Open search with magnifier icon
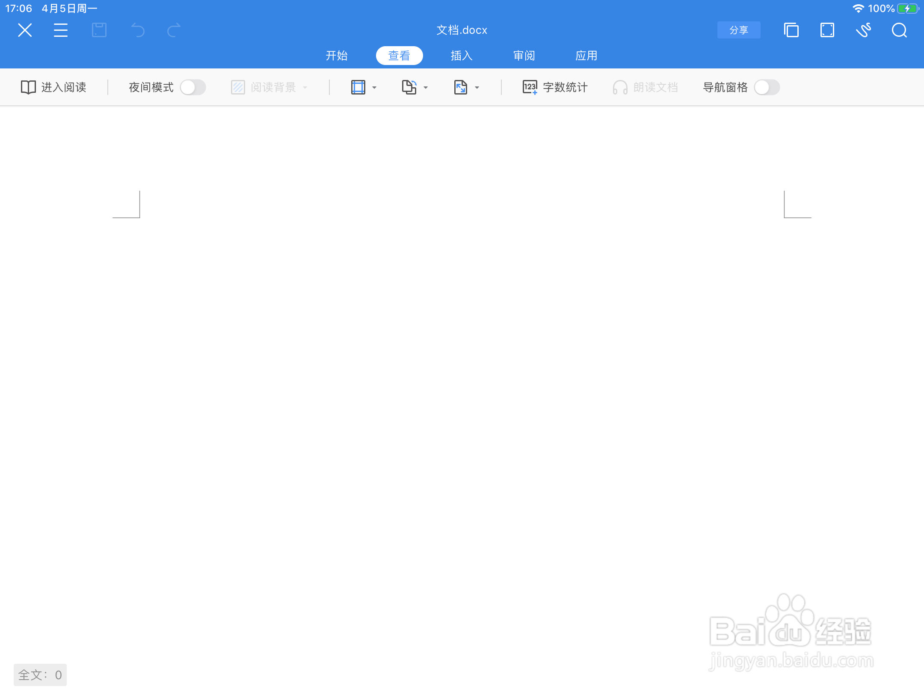 pos(899,30)
